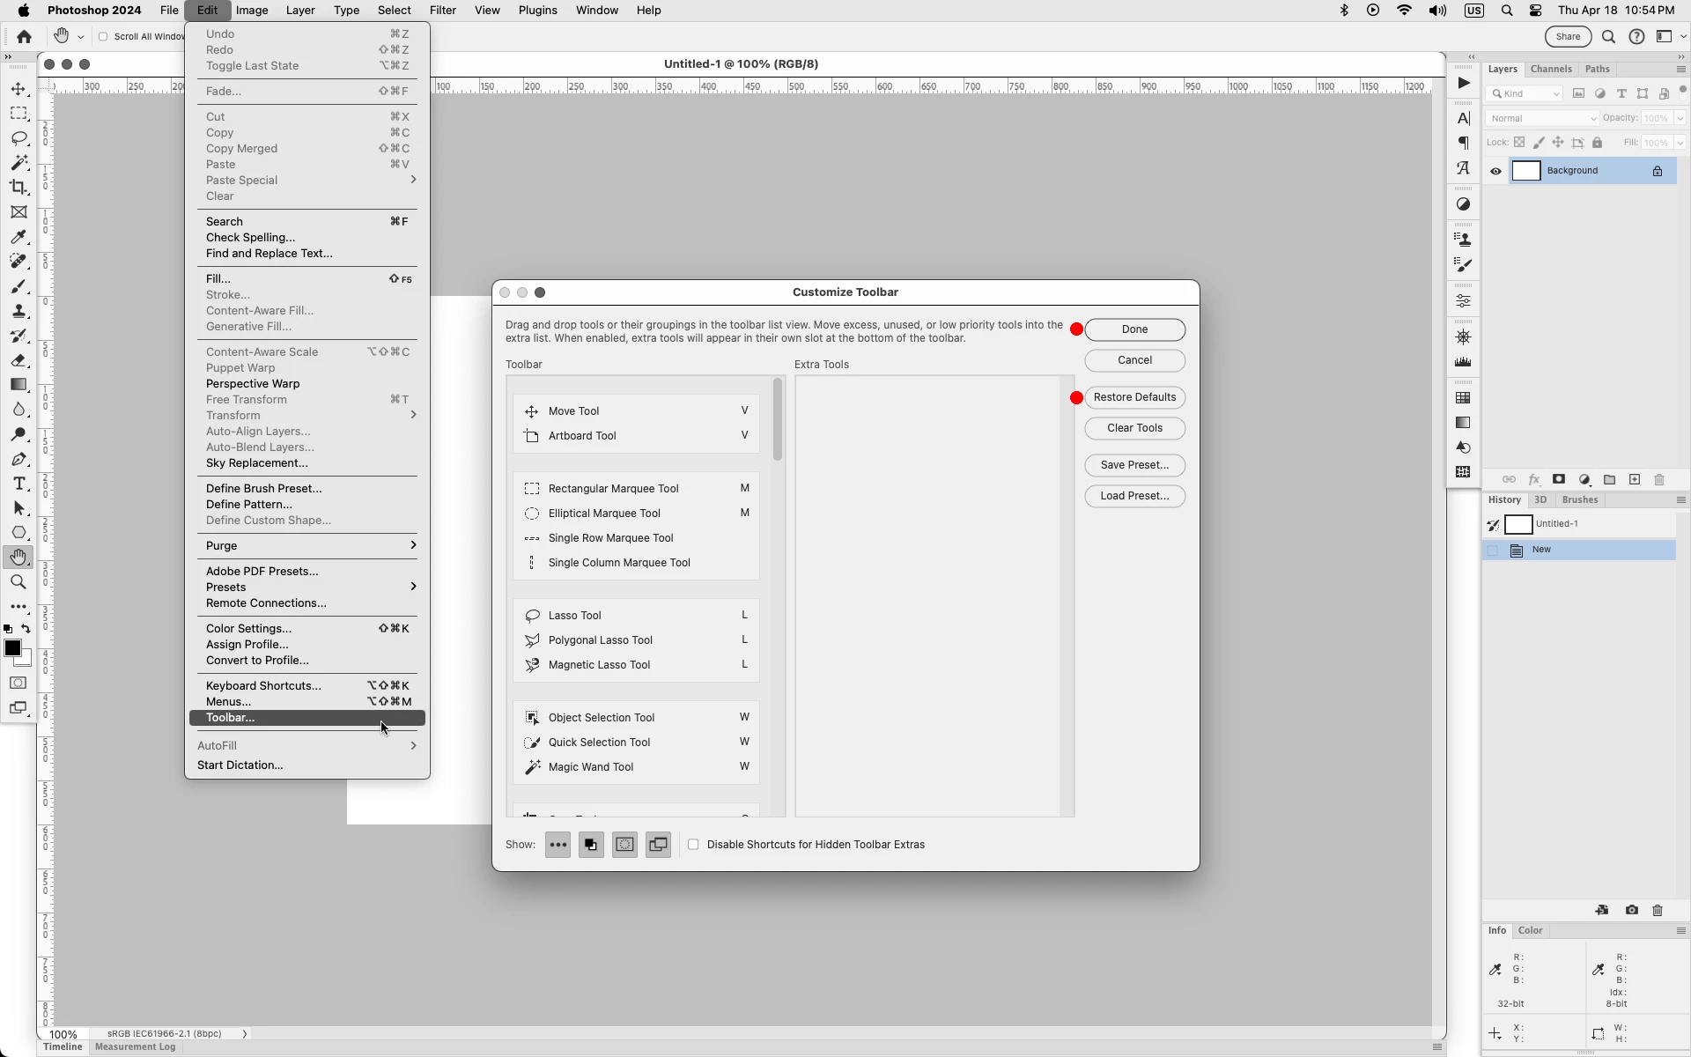Viewport: 1691px width, 1057px height.
Task: Hide the Background layer with eye icon
Action: point(1495,171)
